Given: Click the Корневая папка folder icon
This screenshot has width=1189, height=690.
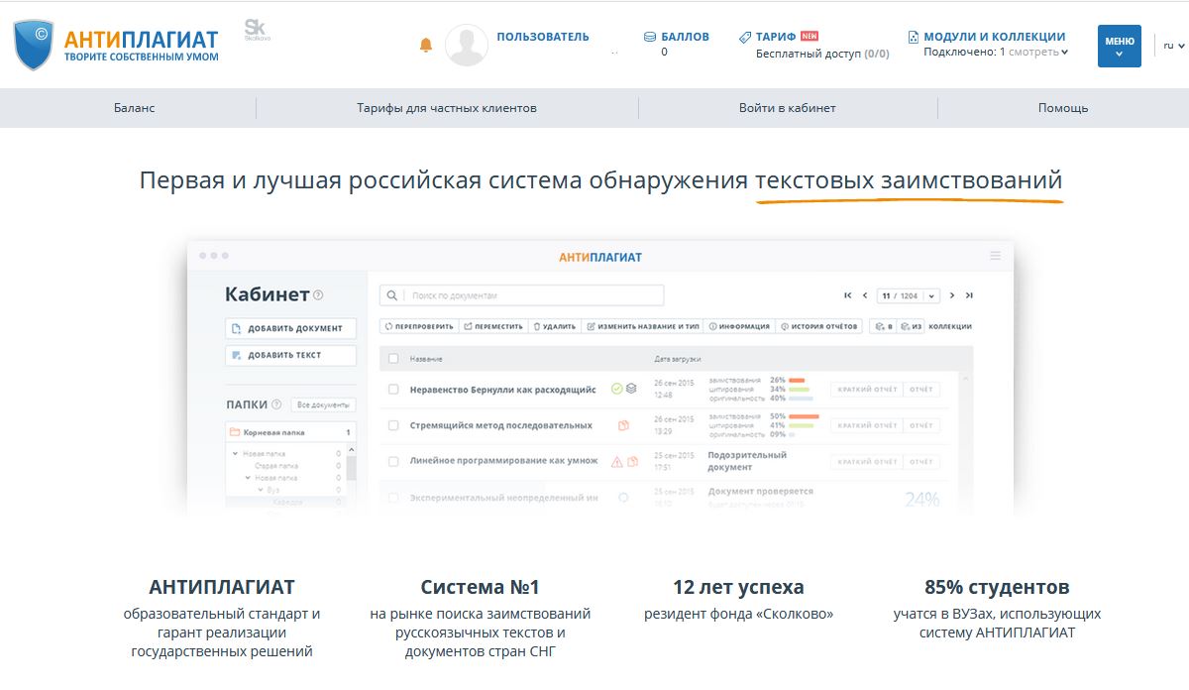Looking at the screenshot, I should point(235,432).
